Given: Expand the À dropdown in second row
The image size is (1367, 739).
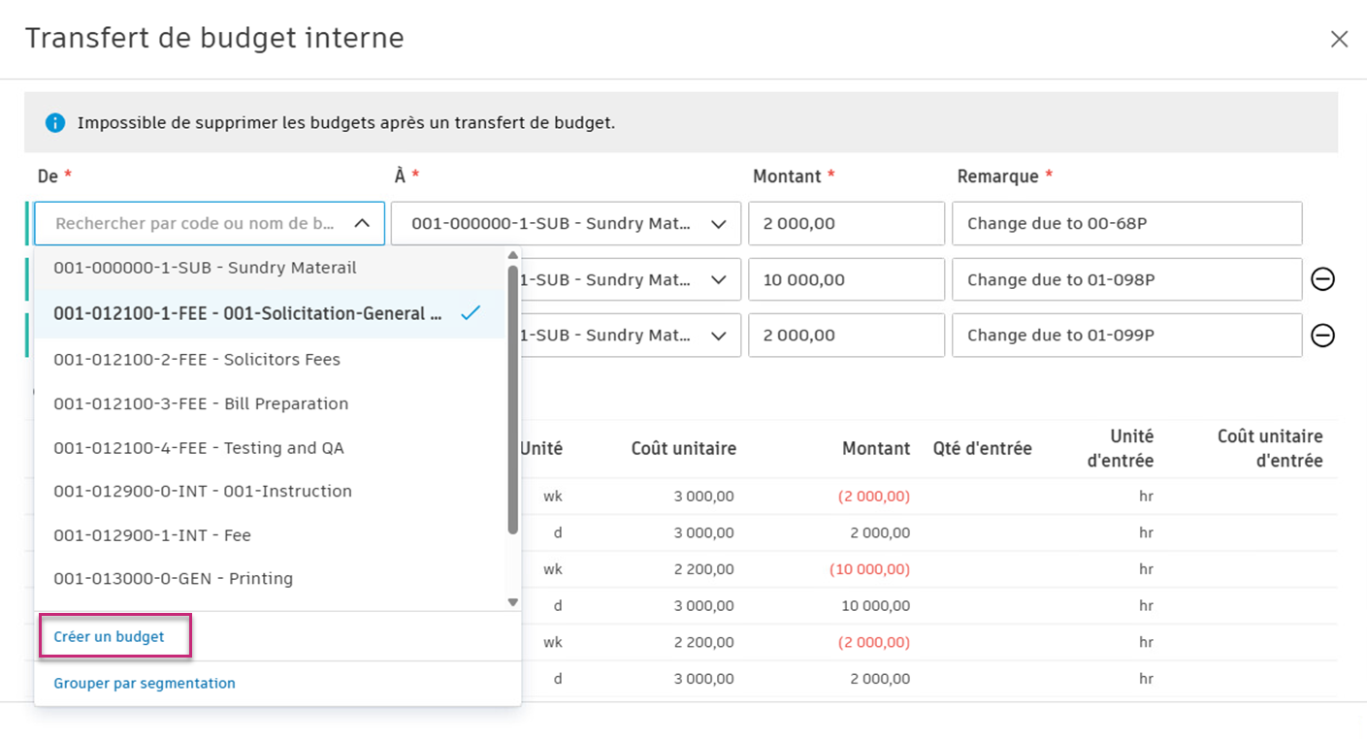Looking at the screenshot, I should [718, 280].
